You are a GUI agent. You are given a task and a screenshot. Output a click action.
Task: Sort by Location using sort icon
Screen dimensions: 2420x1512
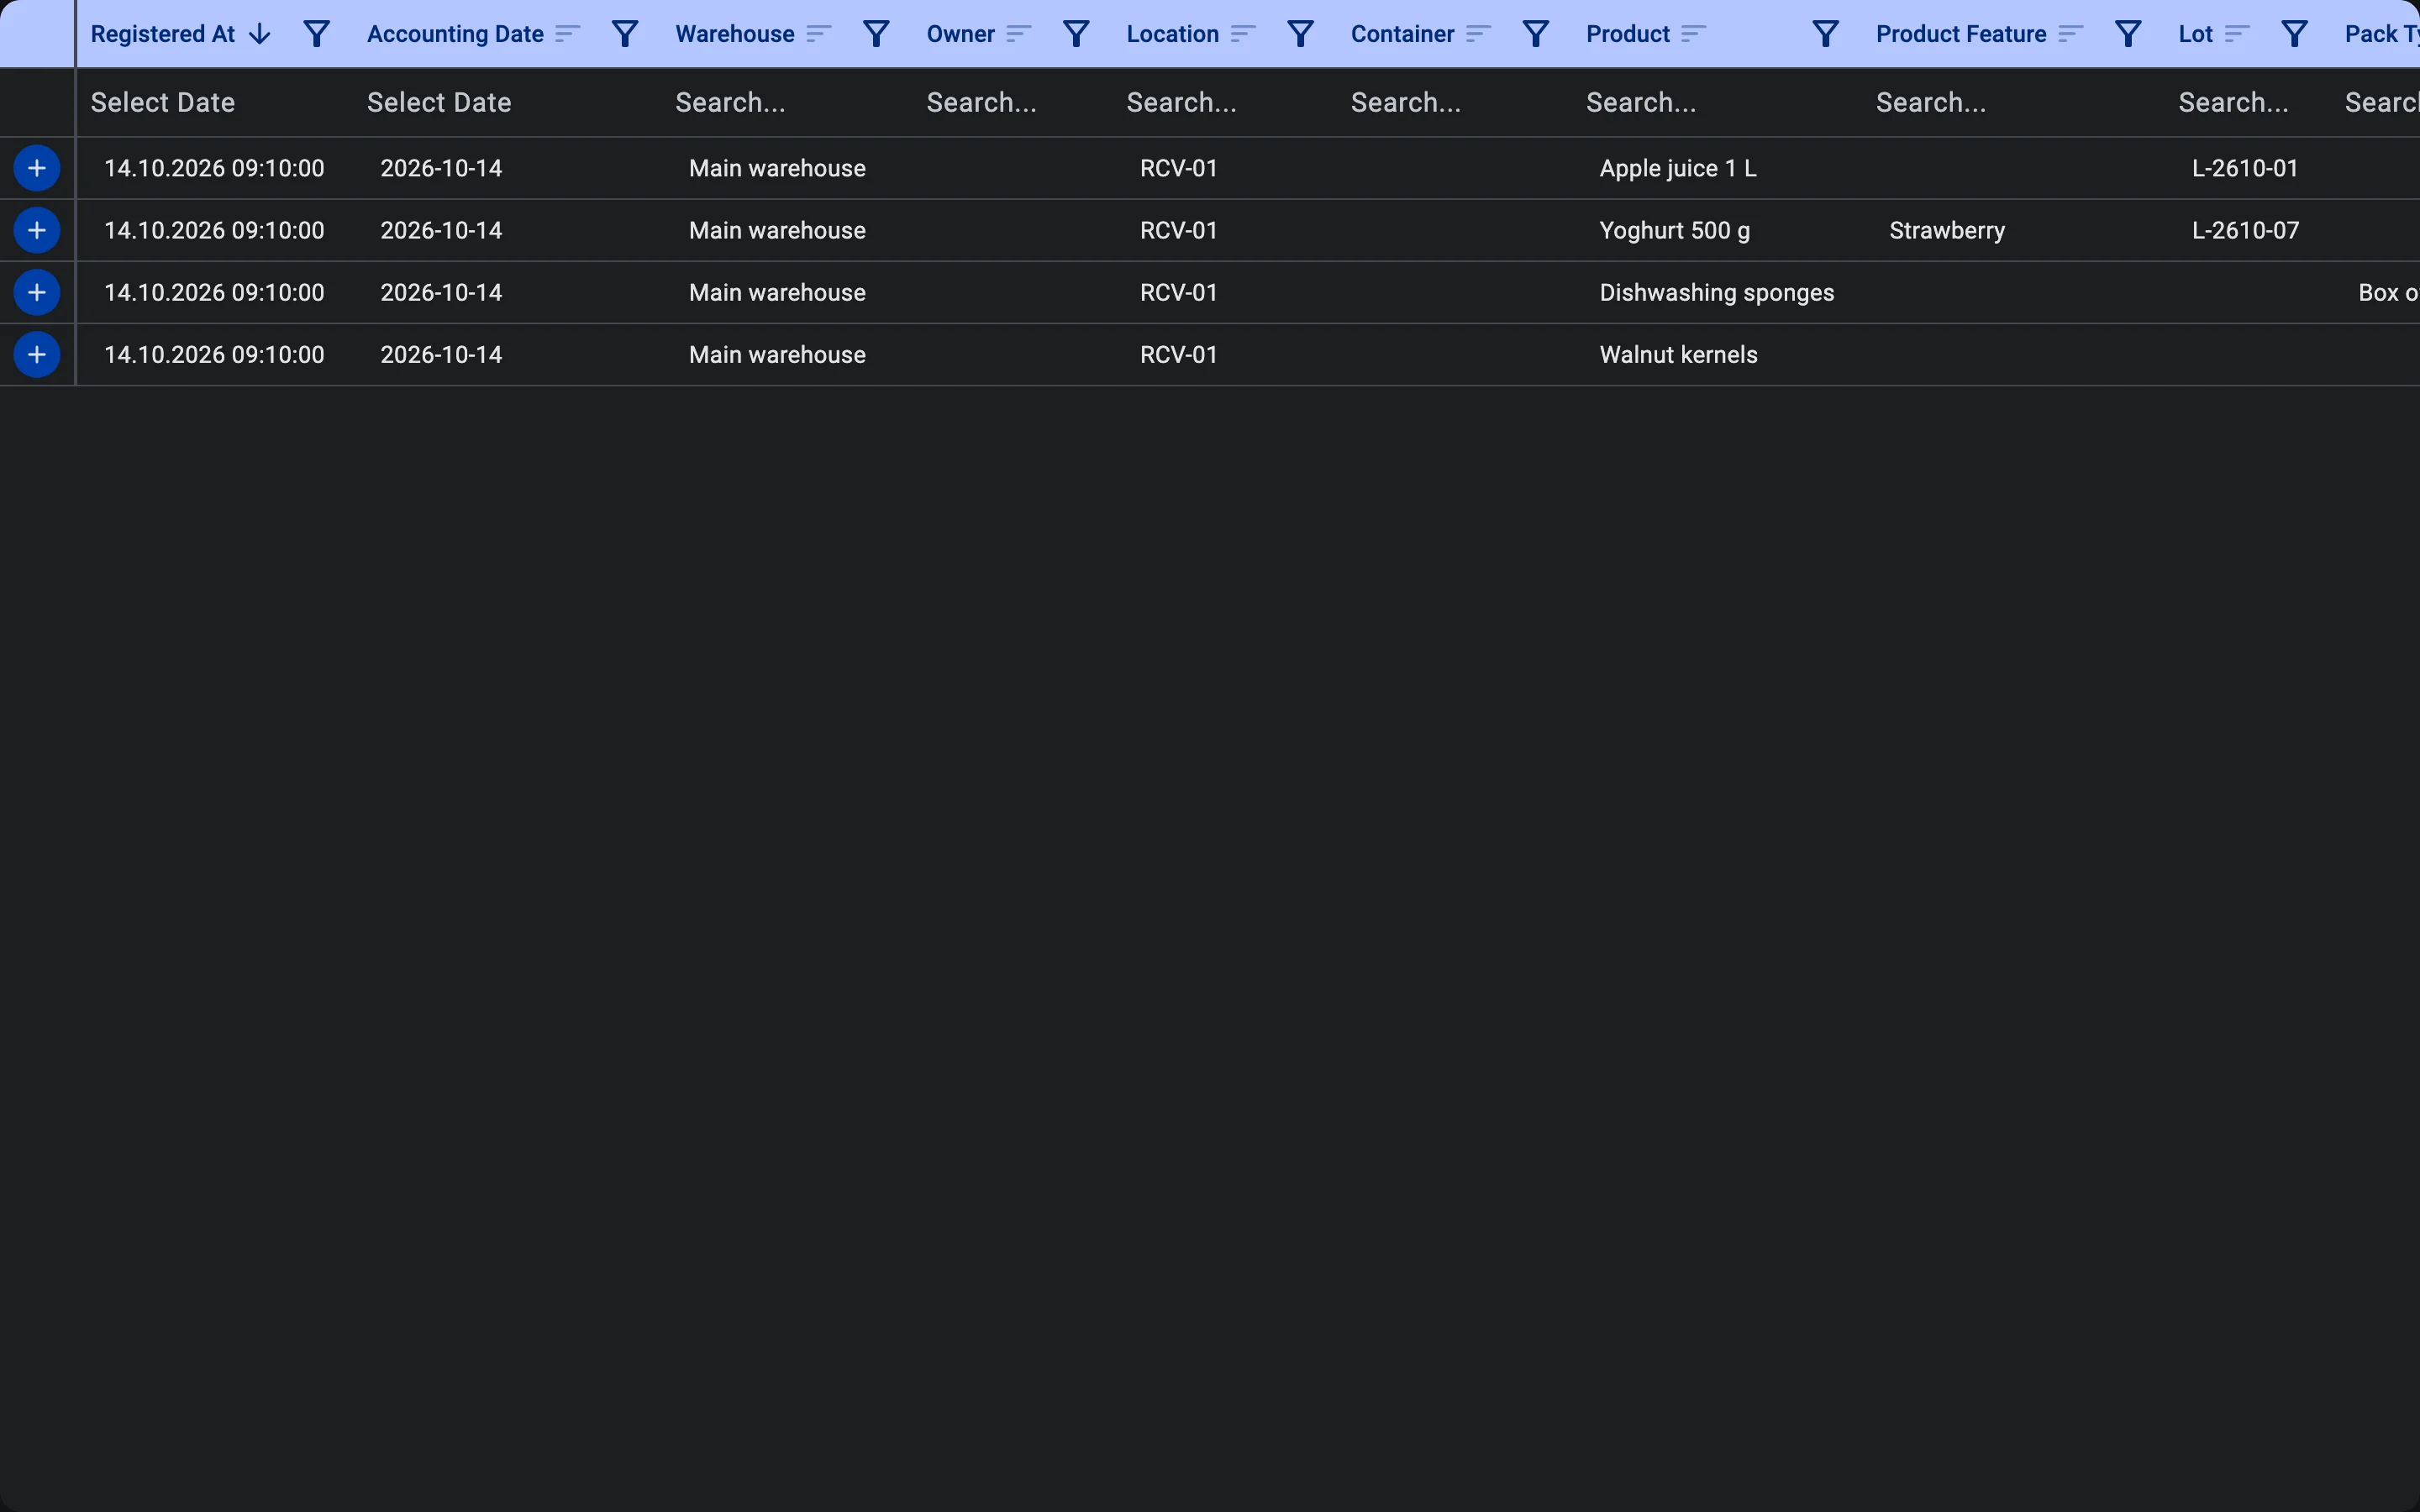[1242, 34]
